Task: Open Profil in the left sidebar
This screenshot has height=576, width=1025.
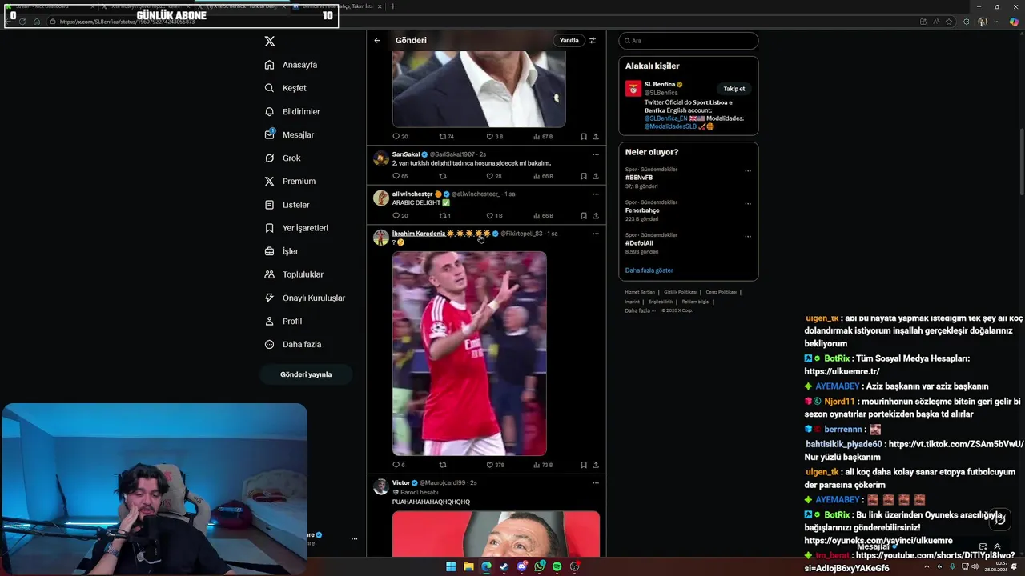Action: click(283, 321)
